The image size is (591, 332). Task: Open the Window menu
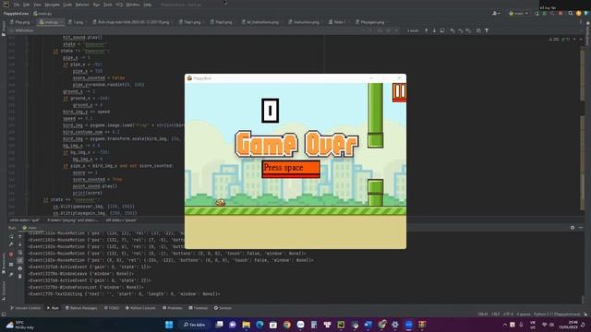coord(133,5)
